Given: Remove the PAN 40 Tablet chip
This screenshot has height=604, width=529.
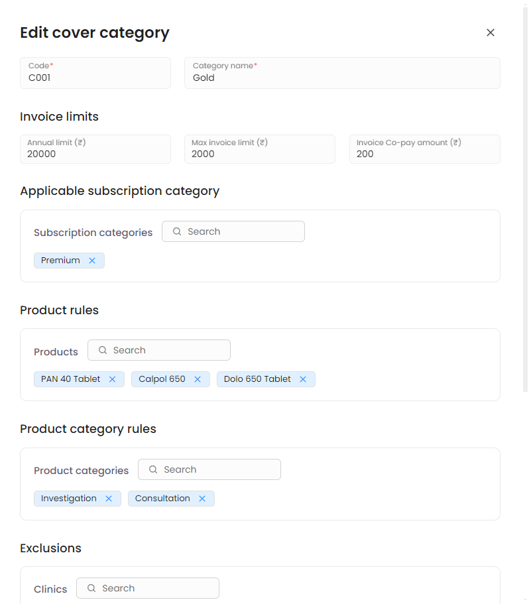Looking at the screenshot, I should tap(112, 379).
